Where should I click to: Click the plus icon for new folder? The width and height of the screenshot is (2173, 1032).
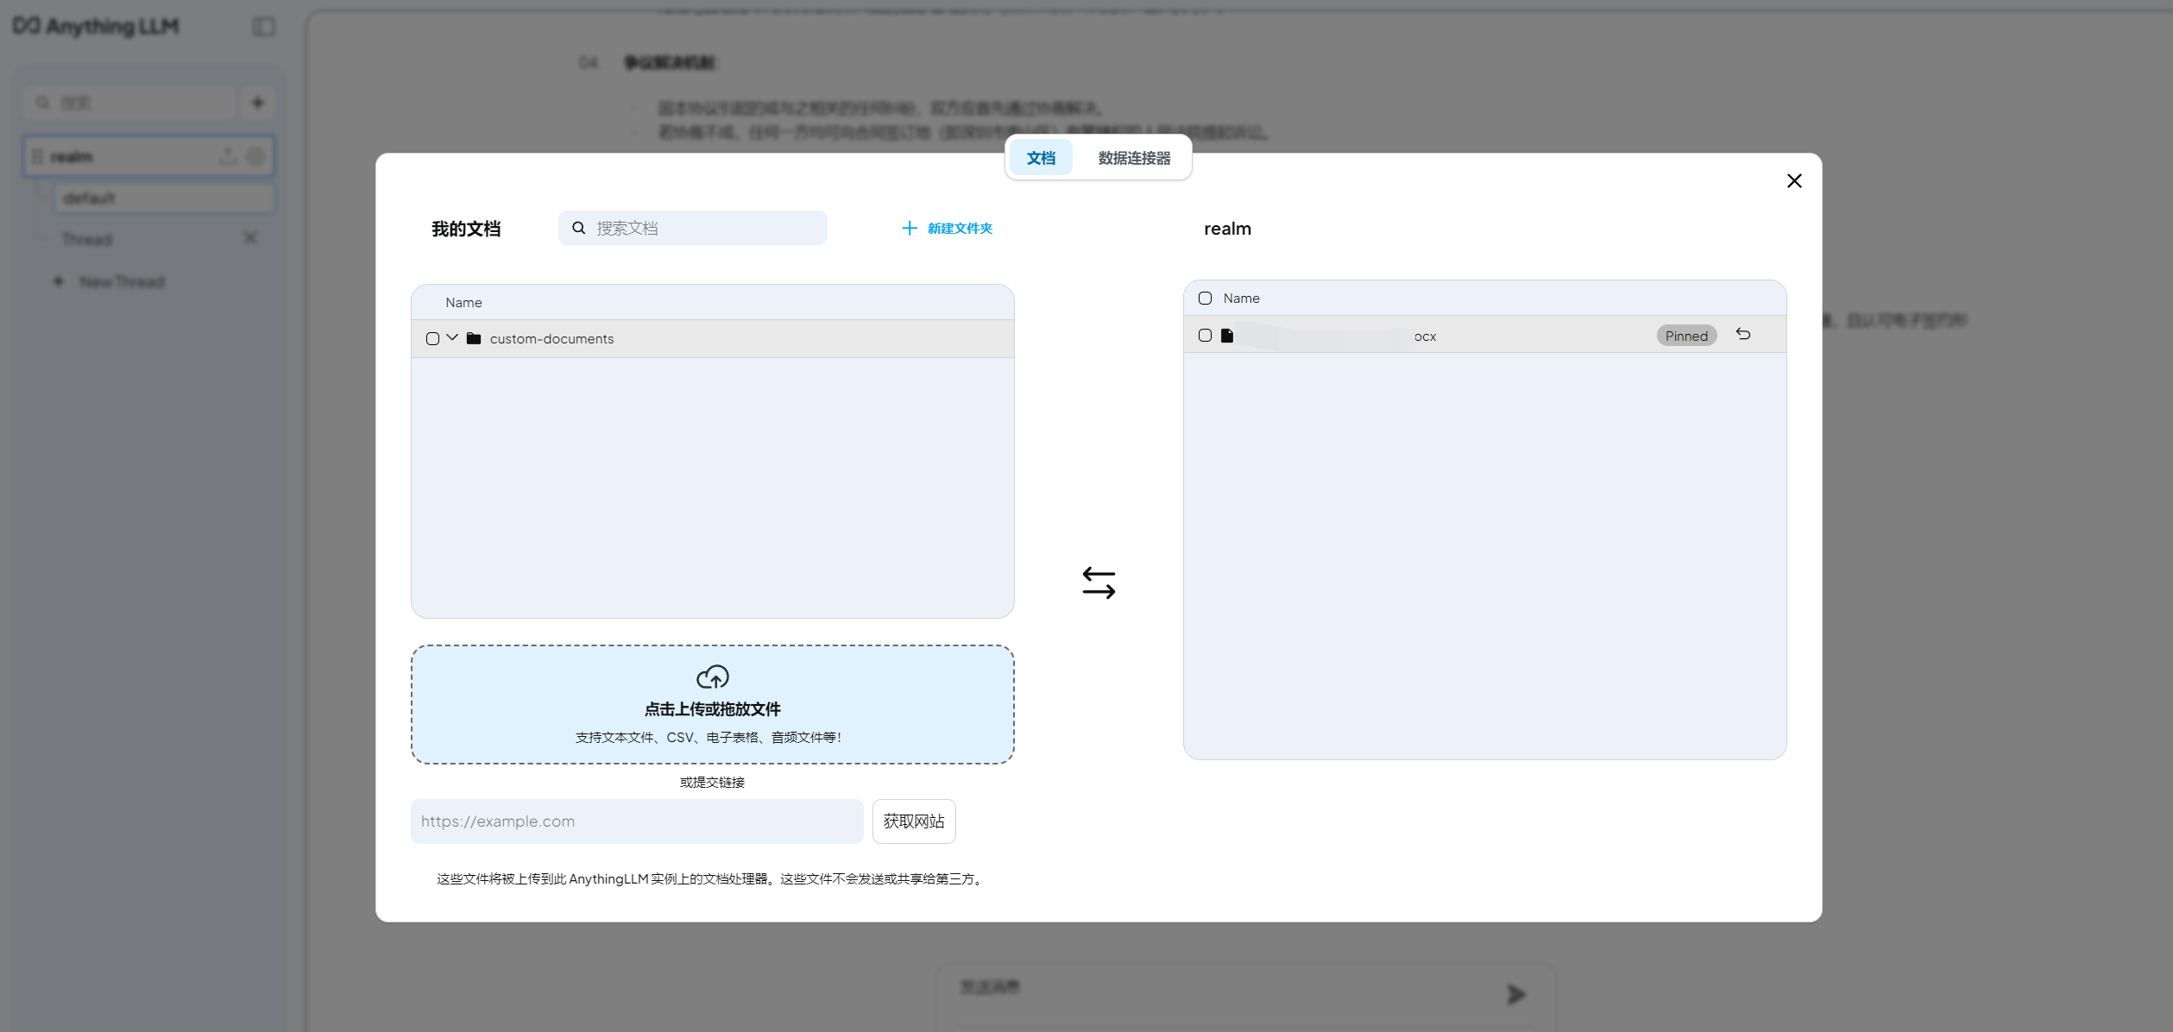(909, 228)
